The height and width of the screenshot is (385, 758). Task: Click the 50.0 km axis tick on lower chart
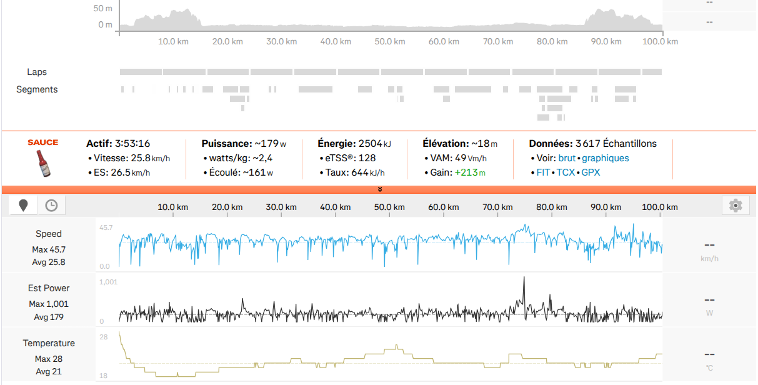(x=389, y=207)
